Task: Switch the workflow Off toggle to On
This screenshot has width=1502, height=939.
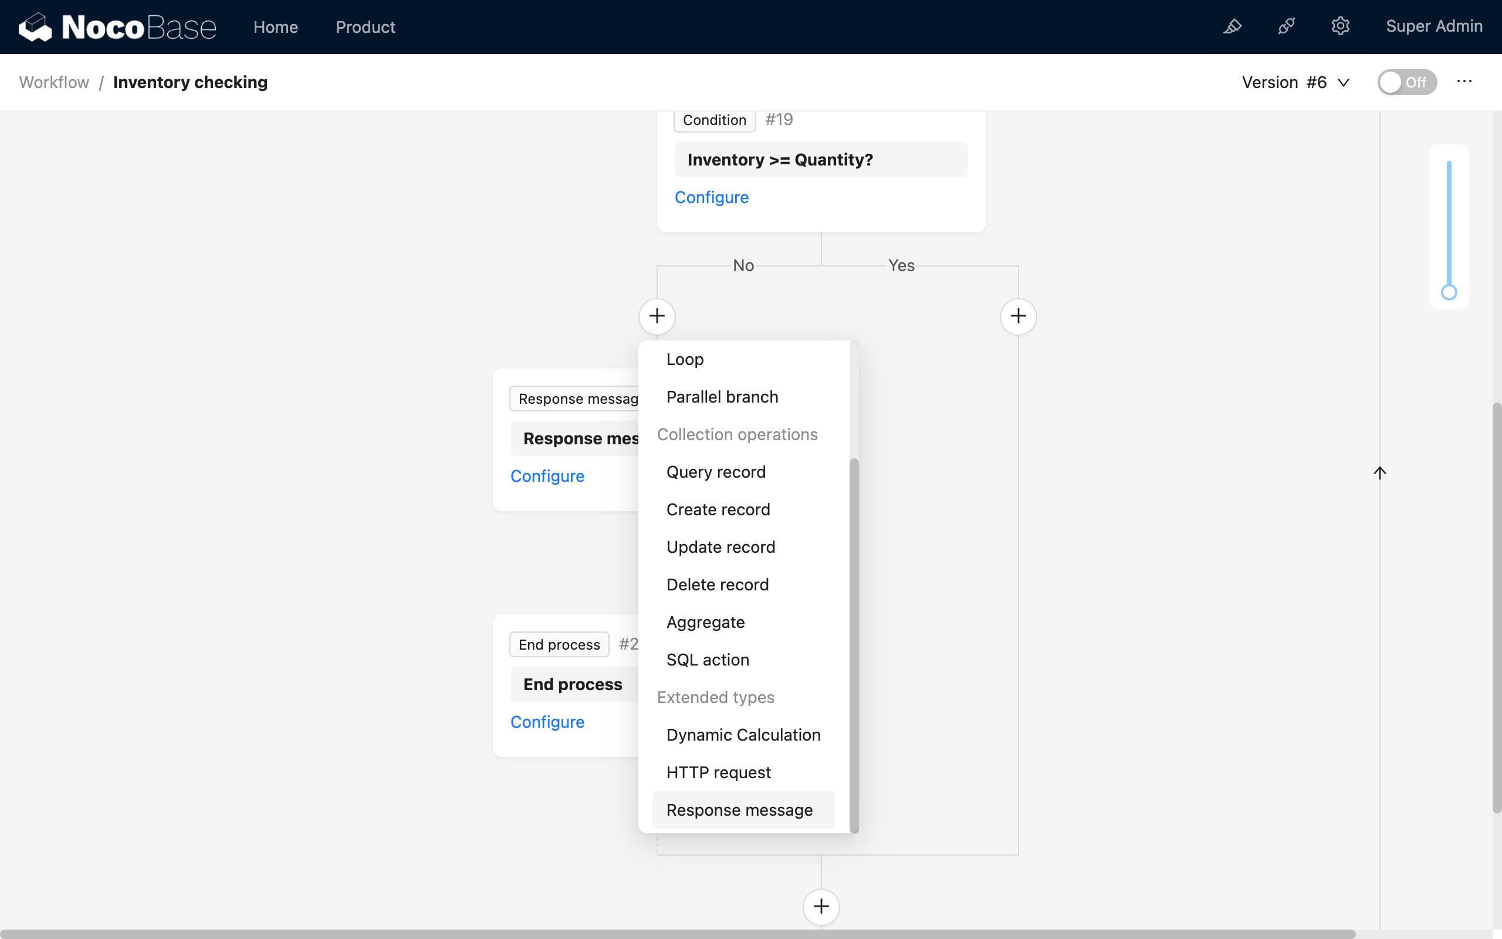Action: click(1406, 82)
